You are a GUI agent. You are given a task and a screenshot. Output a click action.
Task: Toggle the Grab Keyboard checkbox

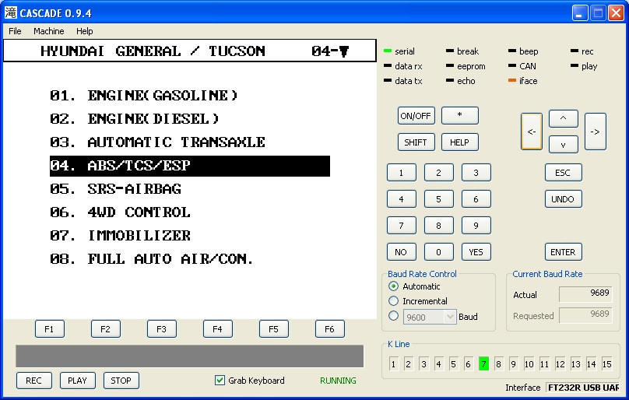(220, 380)
